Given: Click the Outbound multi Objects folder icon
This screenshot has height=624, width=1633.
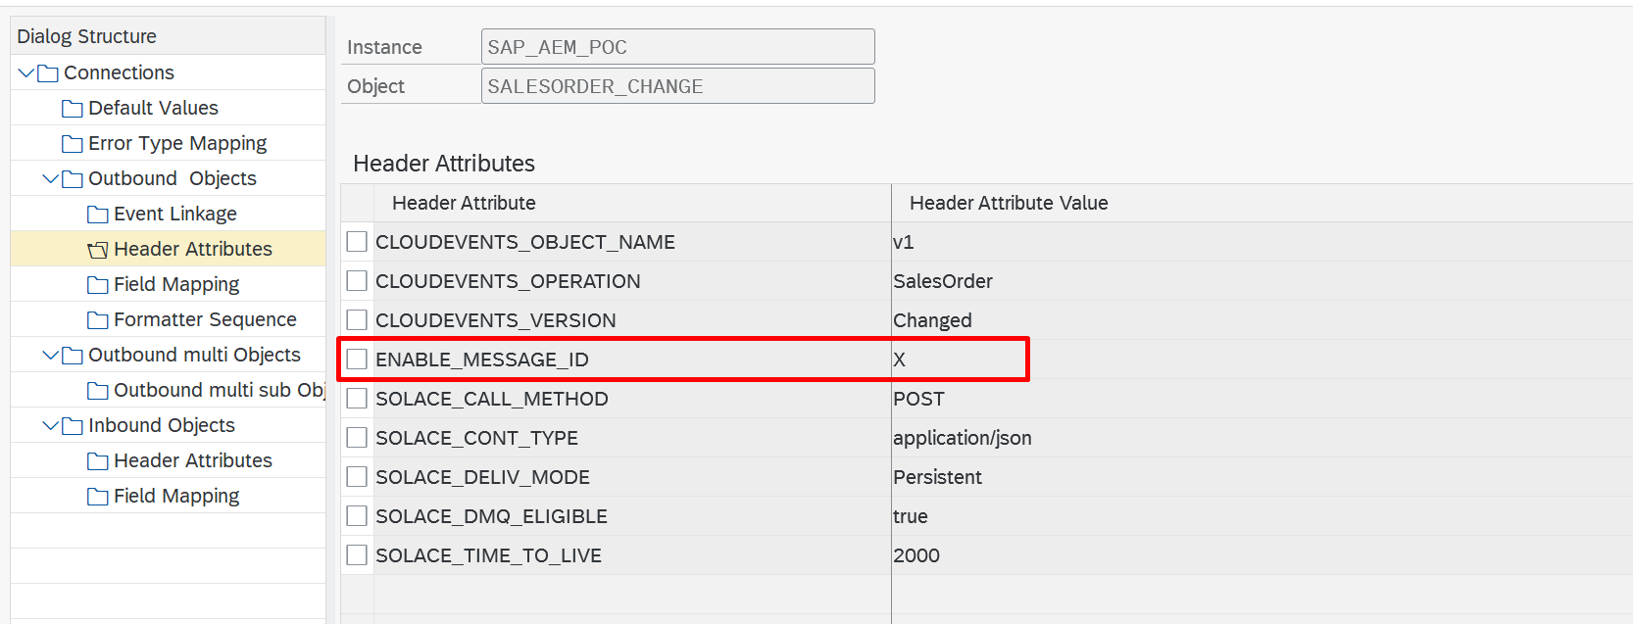Looking at the screenshot, I should [x=73, y=356].
